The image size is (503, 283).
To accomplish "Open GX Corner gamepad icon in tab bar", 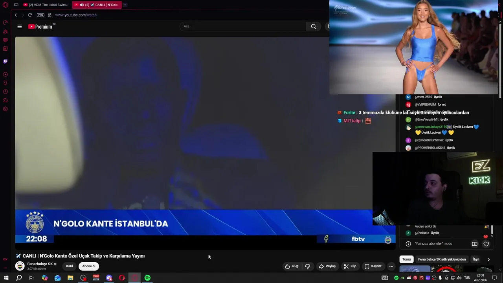I will pyautogui.click(x=16, y=5).
